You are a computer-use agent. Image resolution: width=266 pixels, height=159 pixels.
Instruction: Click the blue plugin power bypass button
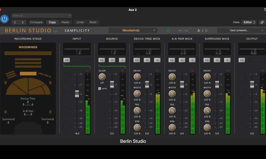[x=5, y=19]
